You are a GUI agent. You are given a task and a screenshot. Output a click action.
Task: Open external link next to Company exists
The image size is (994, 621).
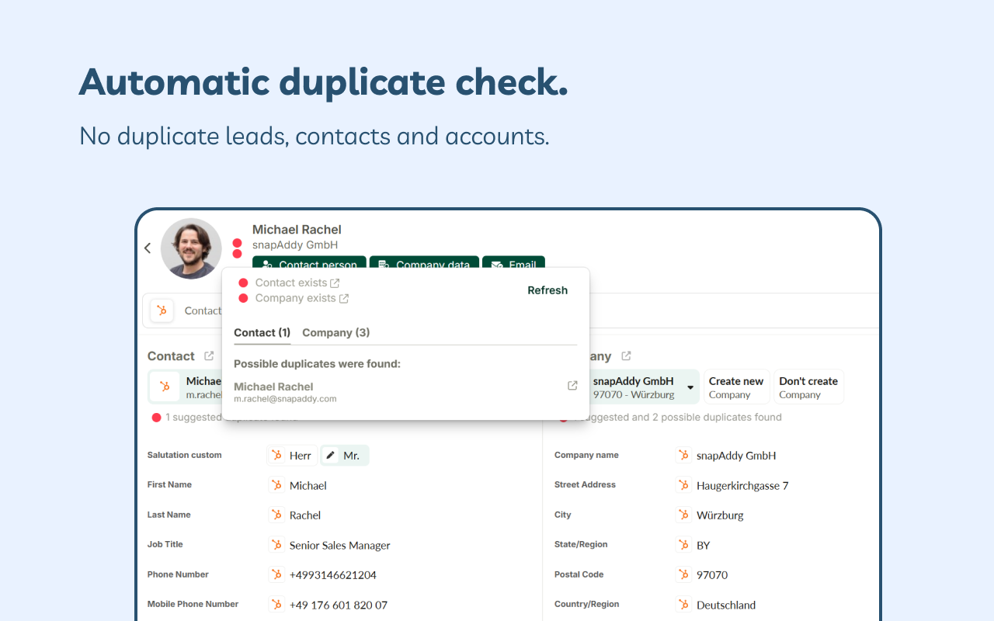(x=344, y=298)
